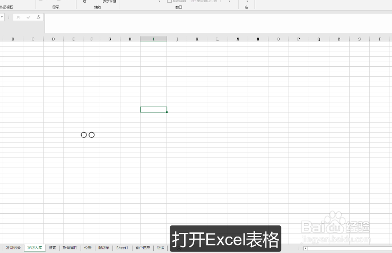This screenshot has height=253, width=392.
Task: Click the horizontal scrollbar left arrow
Action: point(305,248)
